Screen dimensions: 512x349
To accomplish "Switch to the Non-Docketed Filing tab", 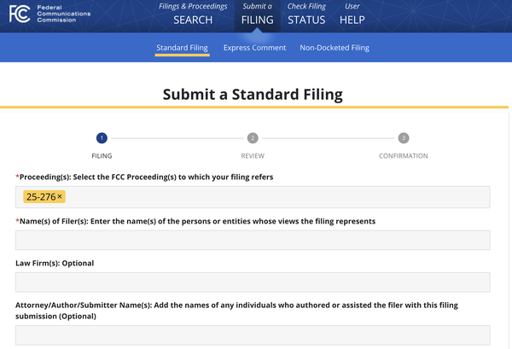I will pos(335,48).
